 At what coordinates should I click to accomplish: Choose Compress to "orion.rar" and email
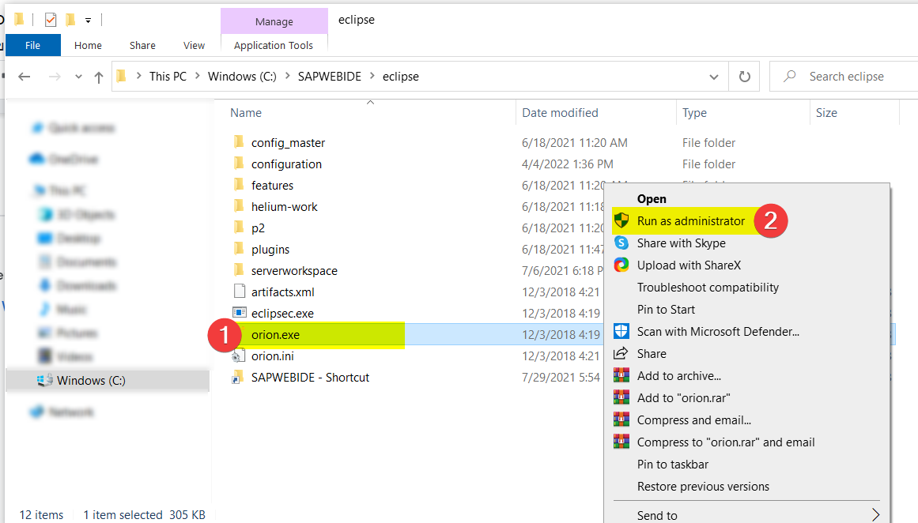point(725,442)
